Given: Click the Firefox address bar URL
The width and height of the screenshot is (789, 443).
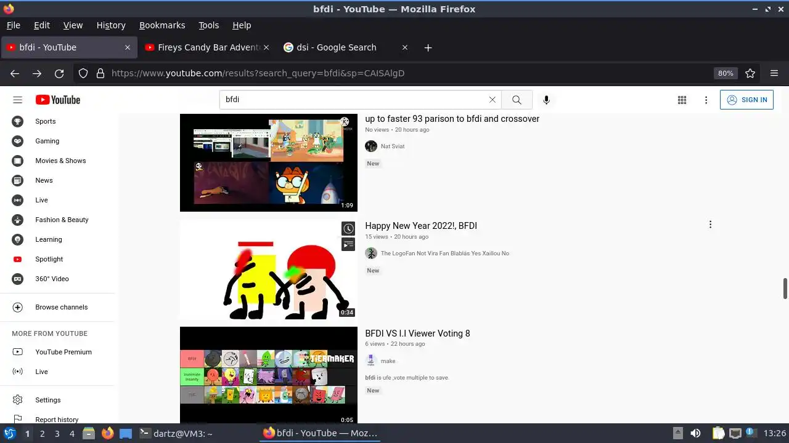Looking at the screenshot, I should click(258, 73).
